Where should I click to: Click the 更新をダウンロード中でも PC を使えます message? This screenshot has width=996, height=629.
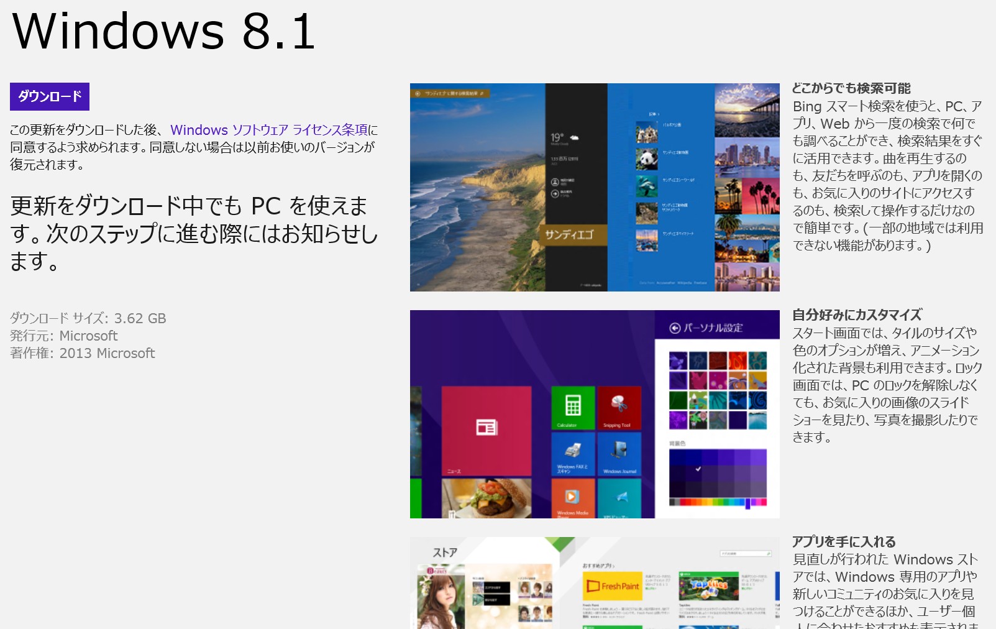click(x=194, y=233)
